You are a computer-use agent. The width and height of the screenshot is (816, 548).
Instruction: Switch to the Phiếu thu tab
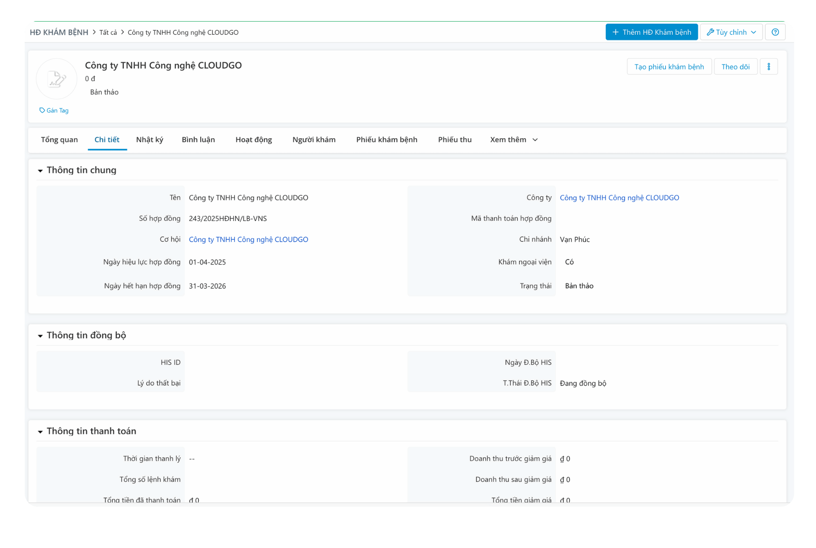(455, 140)
